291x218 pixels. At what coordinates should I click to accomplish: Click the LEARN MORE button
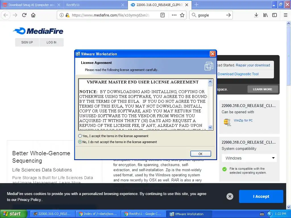(263, 89)
